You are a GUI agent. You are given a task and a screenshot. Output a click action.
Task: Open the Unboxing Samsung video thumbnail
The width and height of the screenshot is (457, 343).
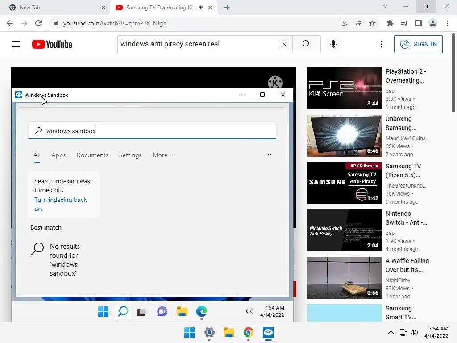coord(344,136)
